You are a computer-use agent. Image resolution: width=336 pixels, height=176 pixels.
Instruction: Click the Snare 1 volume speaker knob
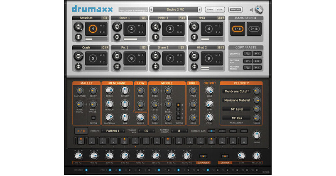pos(117,27)
